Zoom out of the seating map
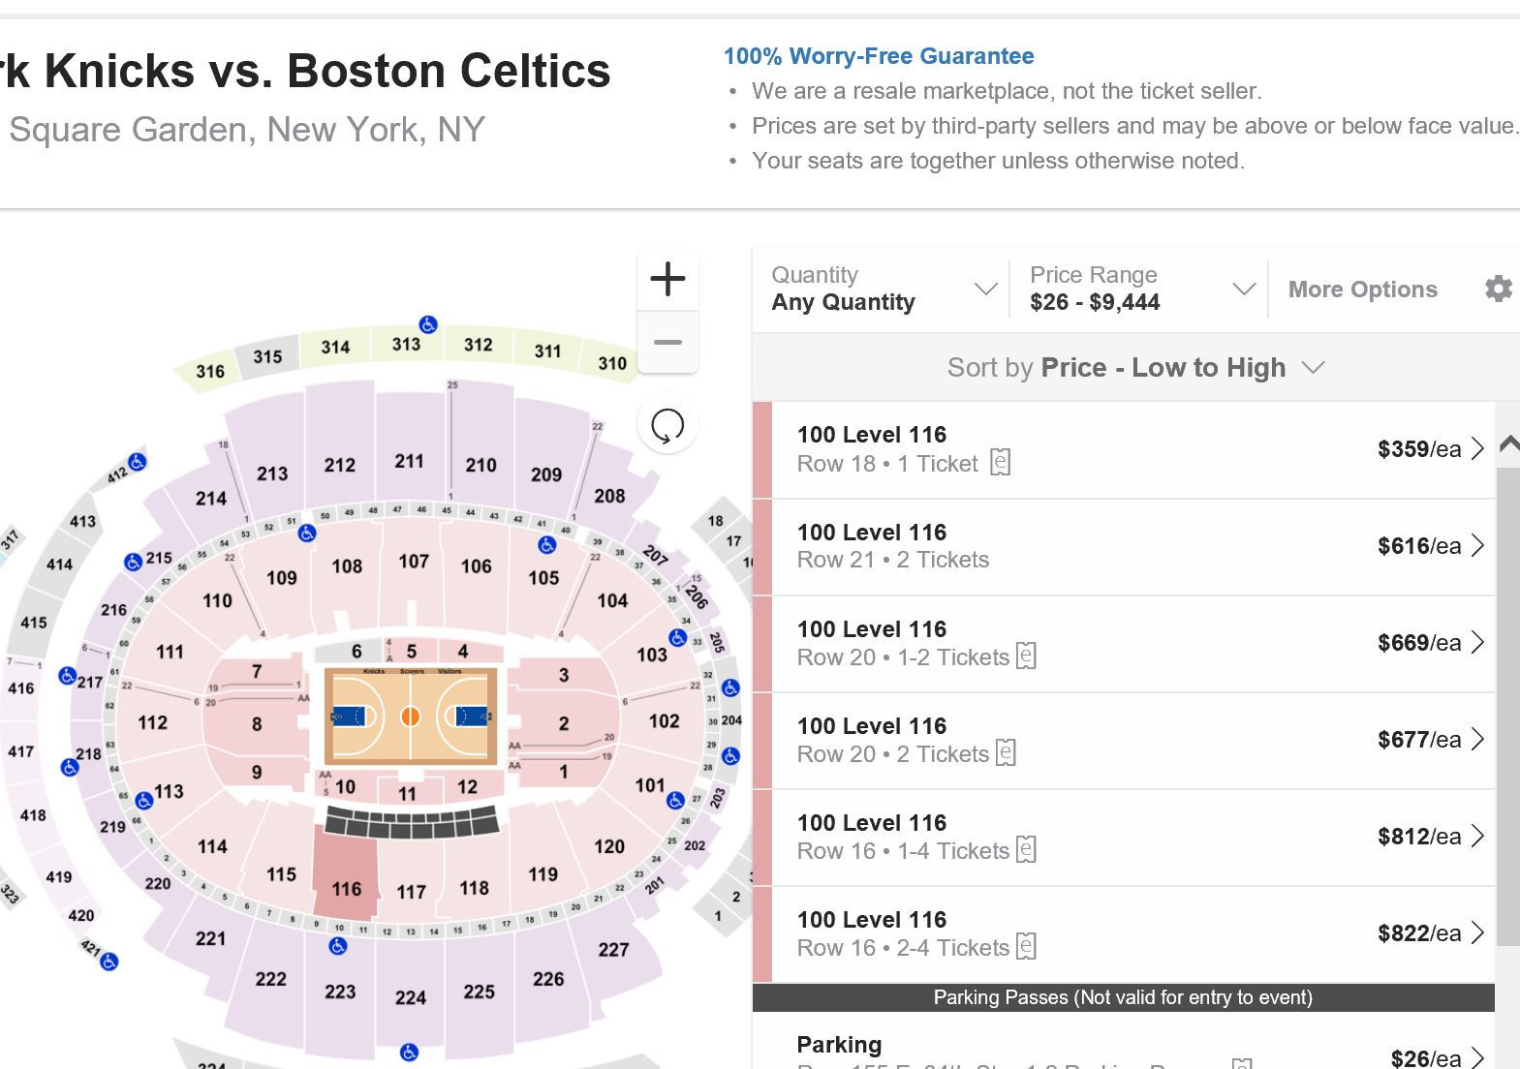This screenshot has height=1069, width=1520. pos(667,343)
